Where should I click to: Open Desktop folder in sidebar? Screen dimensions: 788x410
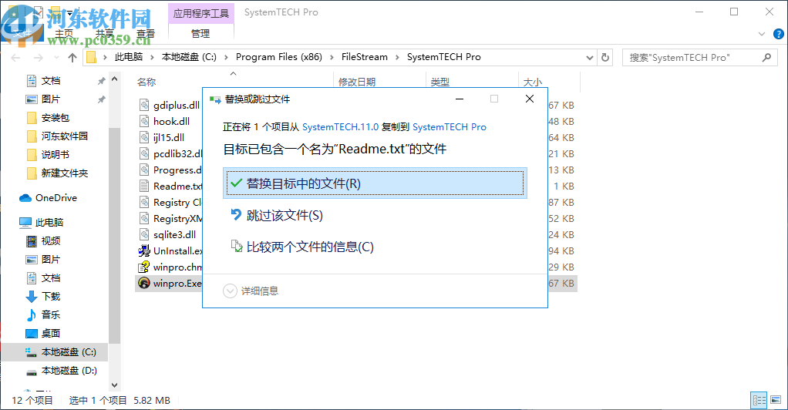[51, 333]
